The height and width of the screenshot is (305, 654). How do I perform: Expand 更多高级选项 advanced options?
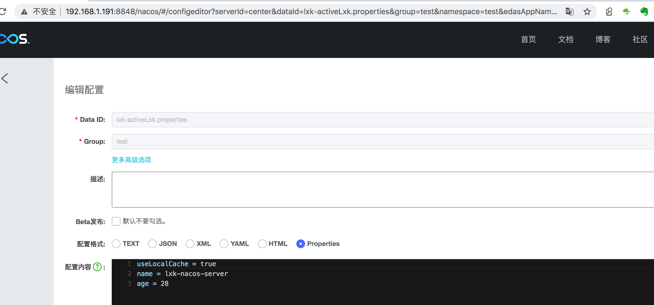tap(131, 160)
